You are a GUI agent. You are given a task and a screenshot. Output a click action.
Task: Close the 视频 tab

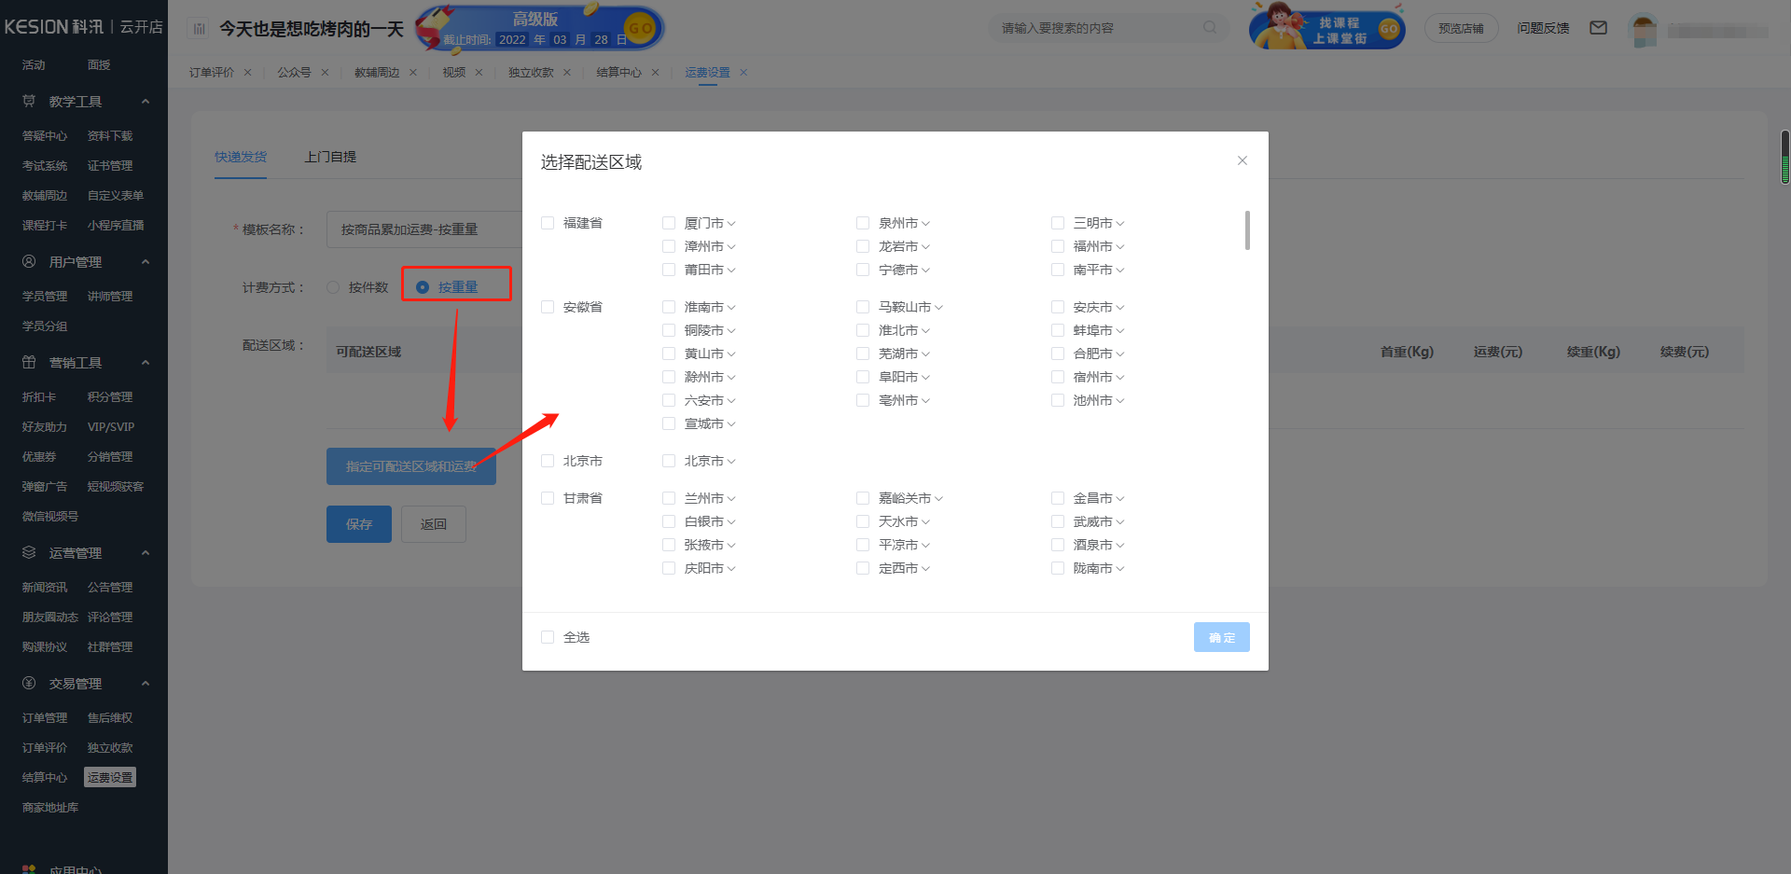[x=479, y=72]
